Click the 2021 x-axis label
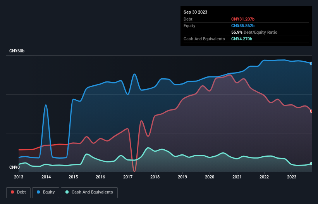This screenshot has width=318, height=204. click(x=237, y=177)
